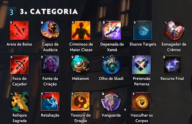Click the Capuz da Audácia hood icon
The width and height of the screenshot is (192, 124).
tap(50, 31)
